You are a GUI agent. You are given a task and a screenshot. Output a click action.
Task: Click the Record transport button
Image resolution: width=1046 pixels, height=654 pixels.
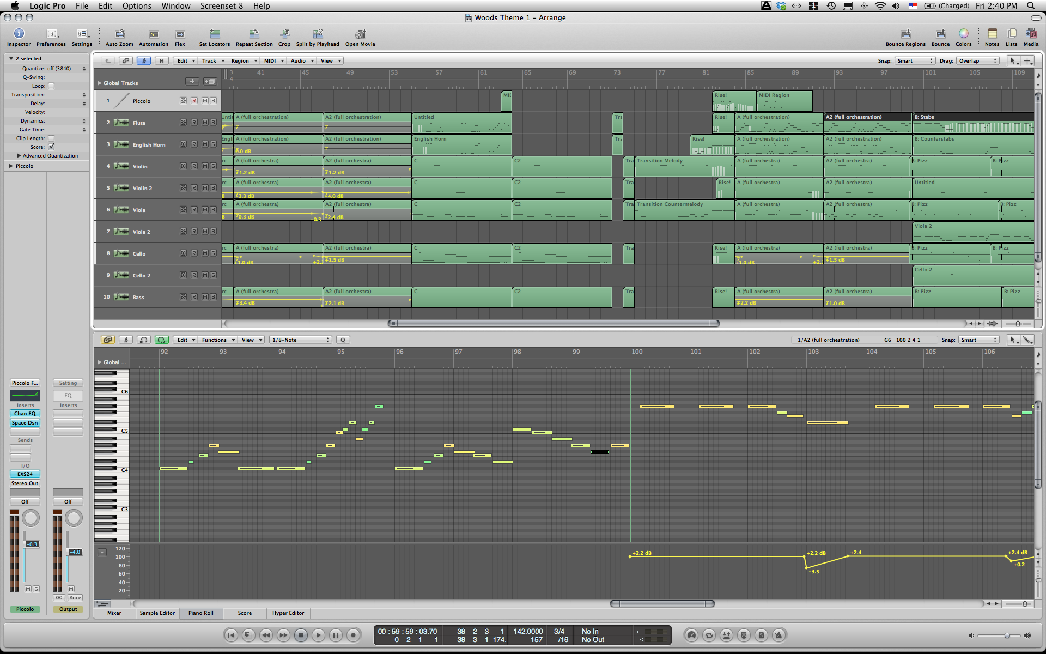click(x=353, y=635)
